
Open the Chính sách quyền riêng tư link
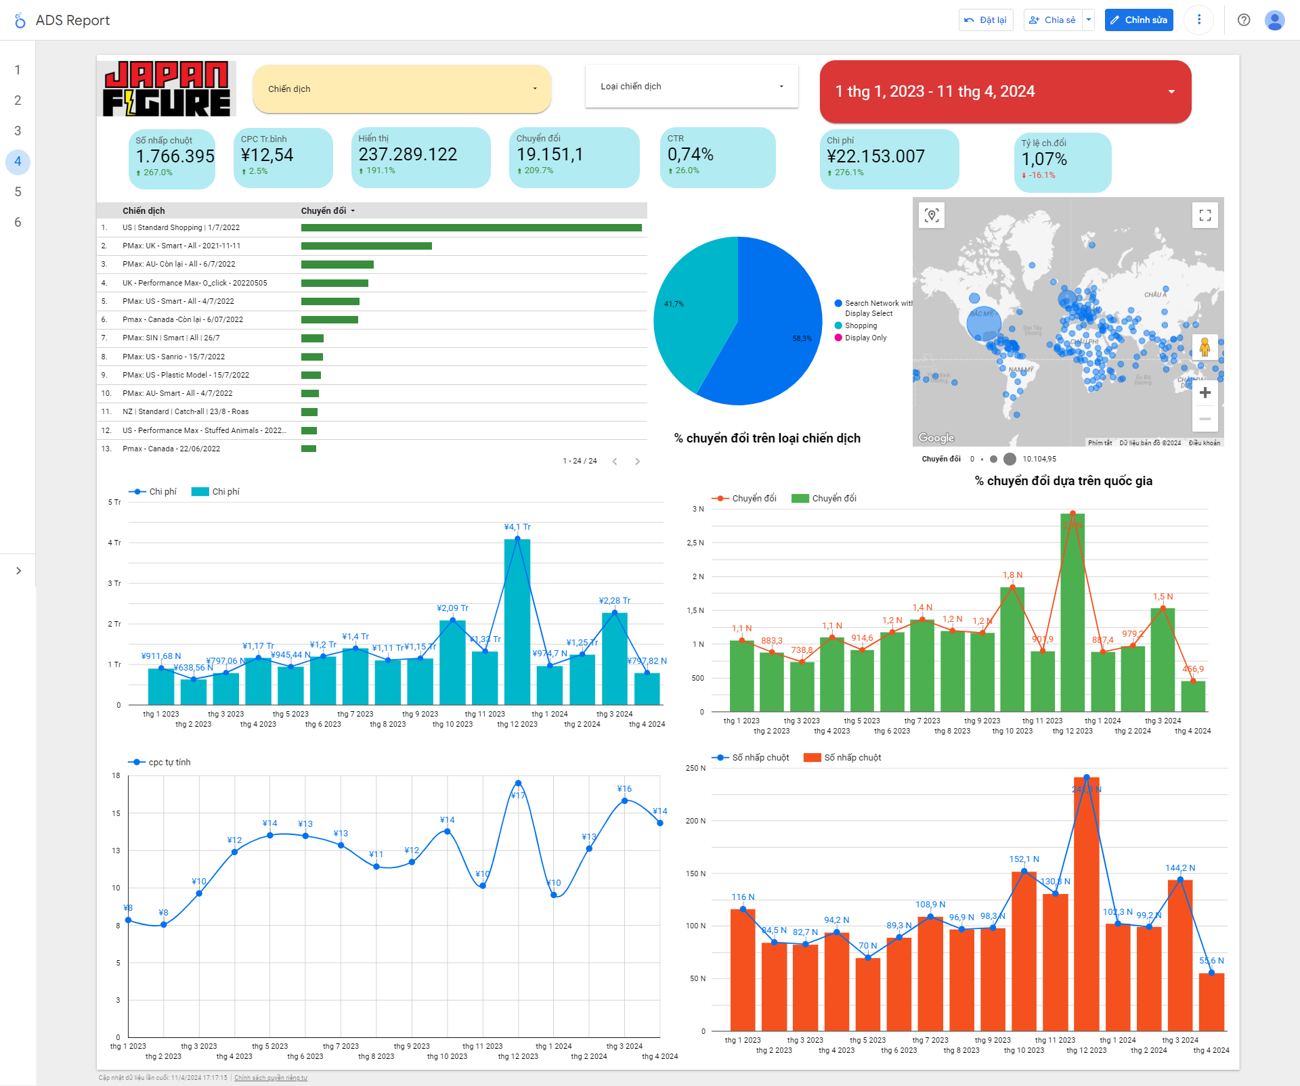tap(270, 1078)
